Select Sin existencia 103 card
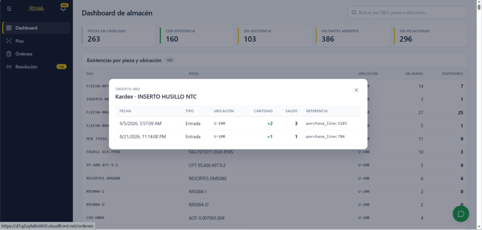482x230 pixels. tap(275, 36)
